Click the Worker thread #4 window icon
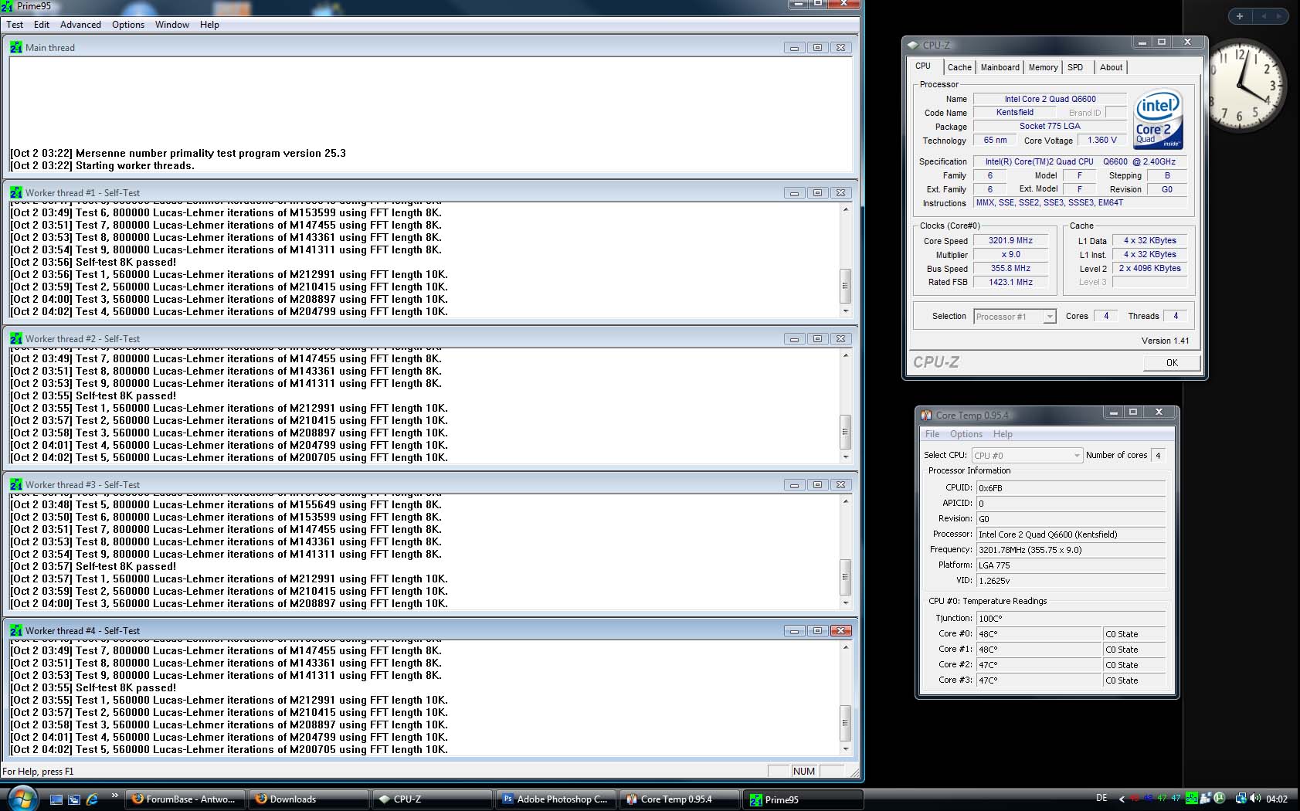This screenshot has height=811, width=1300. pos(16,630)
